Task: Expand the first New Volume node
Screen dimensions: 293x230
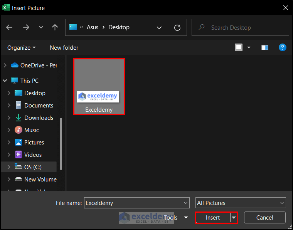Action: point(9,179)
